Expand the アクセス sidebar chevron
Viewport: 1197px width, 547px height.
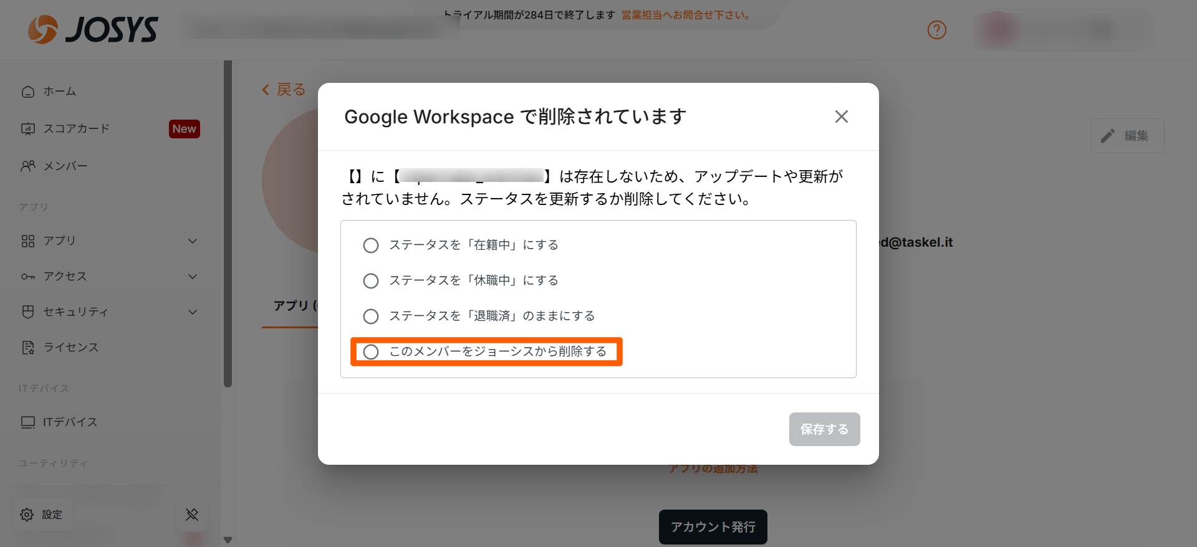click(193, 277)
